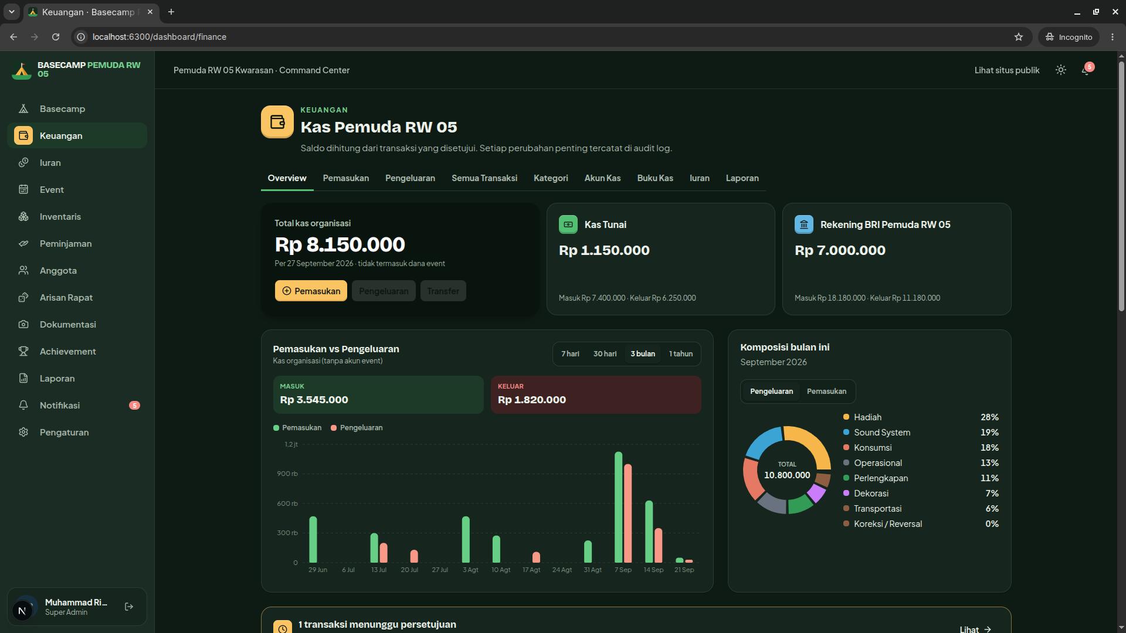
Task: Click the Hadiah legend color dot
Action: click(x=846, y=417)
